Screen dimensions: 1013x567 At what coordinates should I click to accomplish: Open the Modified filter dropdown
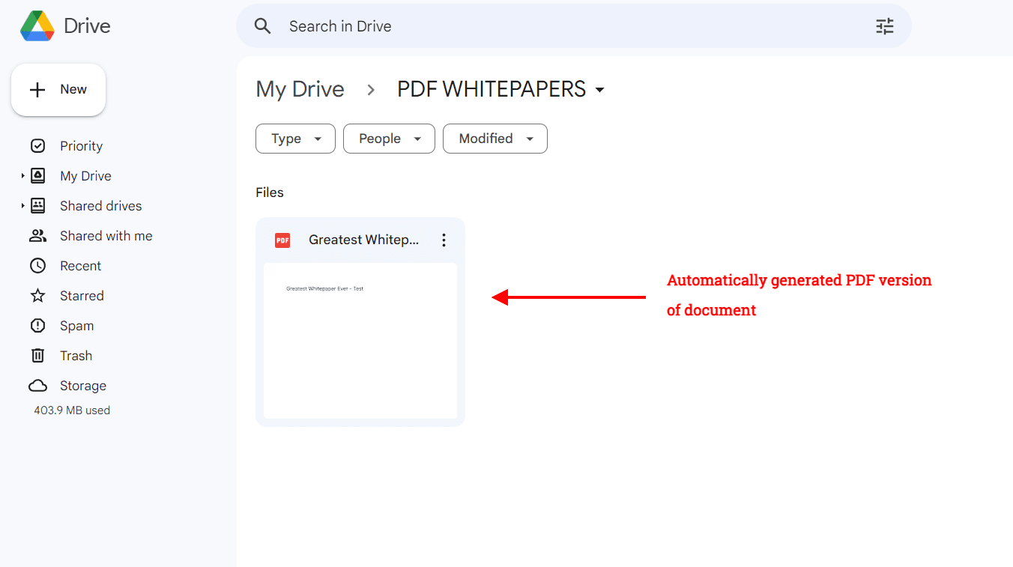[495, 139]
